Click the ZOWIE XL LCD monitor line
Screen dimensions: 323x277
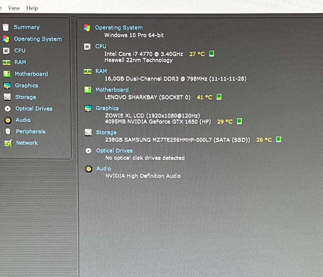152,116
